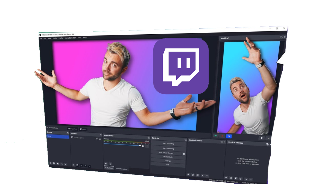Close the Vertical preview dock
The width and height of the screenshot is (328, 184).
285,37
